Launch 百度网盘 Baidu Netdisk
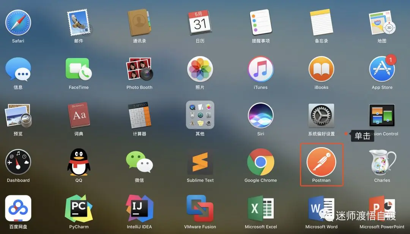Viewport: 410px width, 234px height. 18,209
